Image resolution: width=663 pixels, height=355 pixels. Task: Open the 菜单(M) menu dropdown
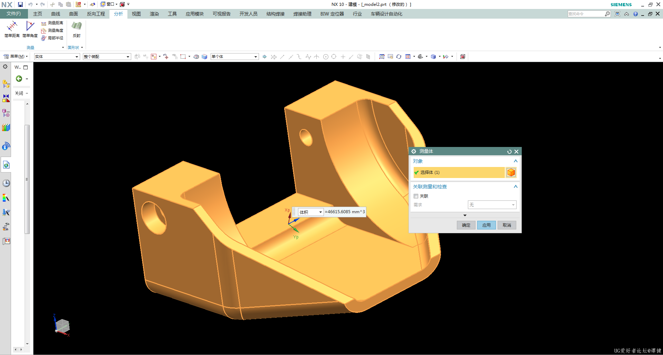click(x=16, y=57)
